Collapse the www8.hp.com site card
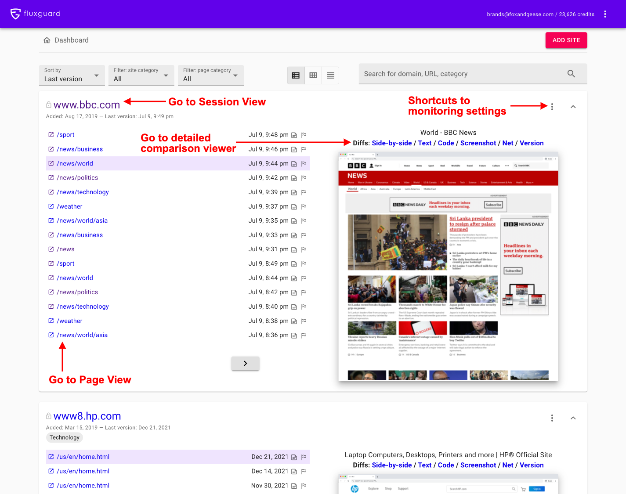The height and width of the screenshot is (494, 626). [x=573, y=418]
